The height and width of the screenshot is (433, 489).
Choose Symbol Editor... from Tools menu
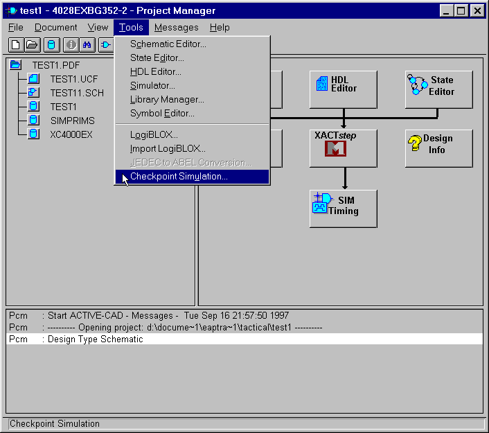[x=192, y=113]
